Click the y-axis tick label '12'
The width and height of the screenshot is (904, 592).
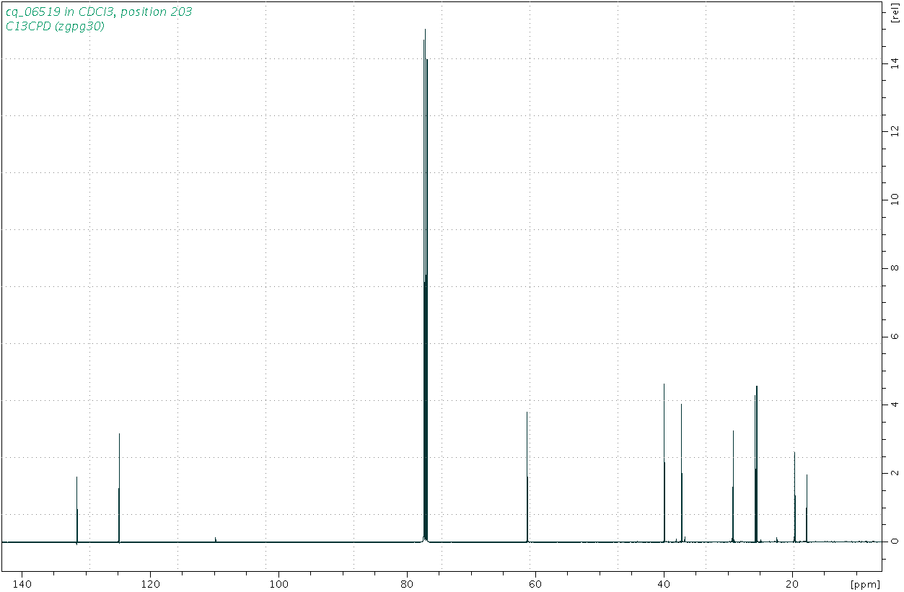click(x=895, y=131)
